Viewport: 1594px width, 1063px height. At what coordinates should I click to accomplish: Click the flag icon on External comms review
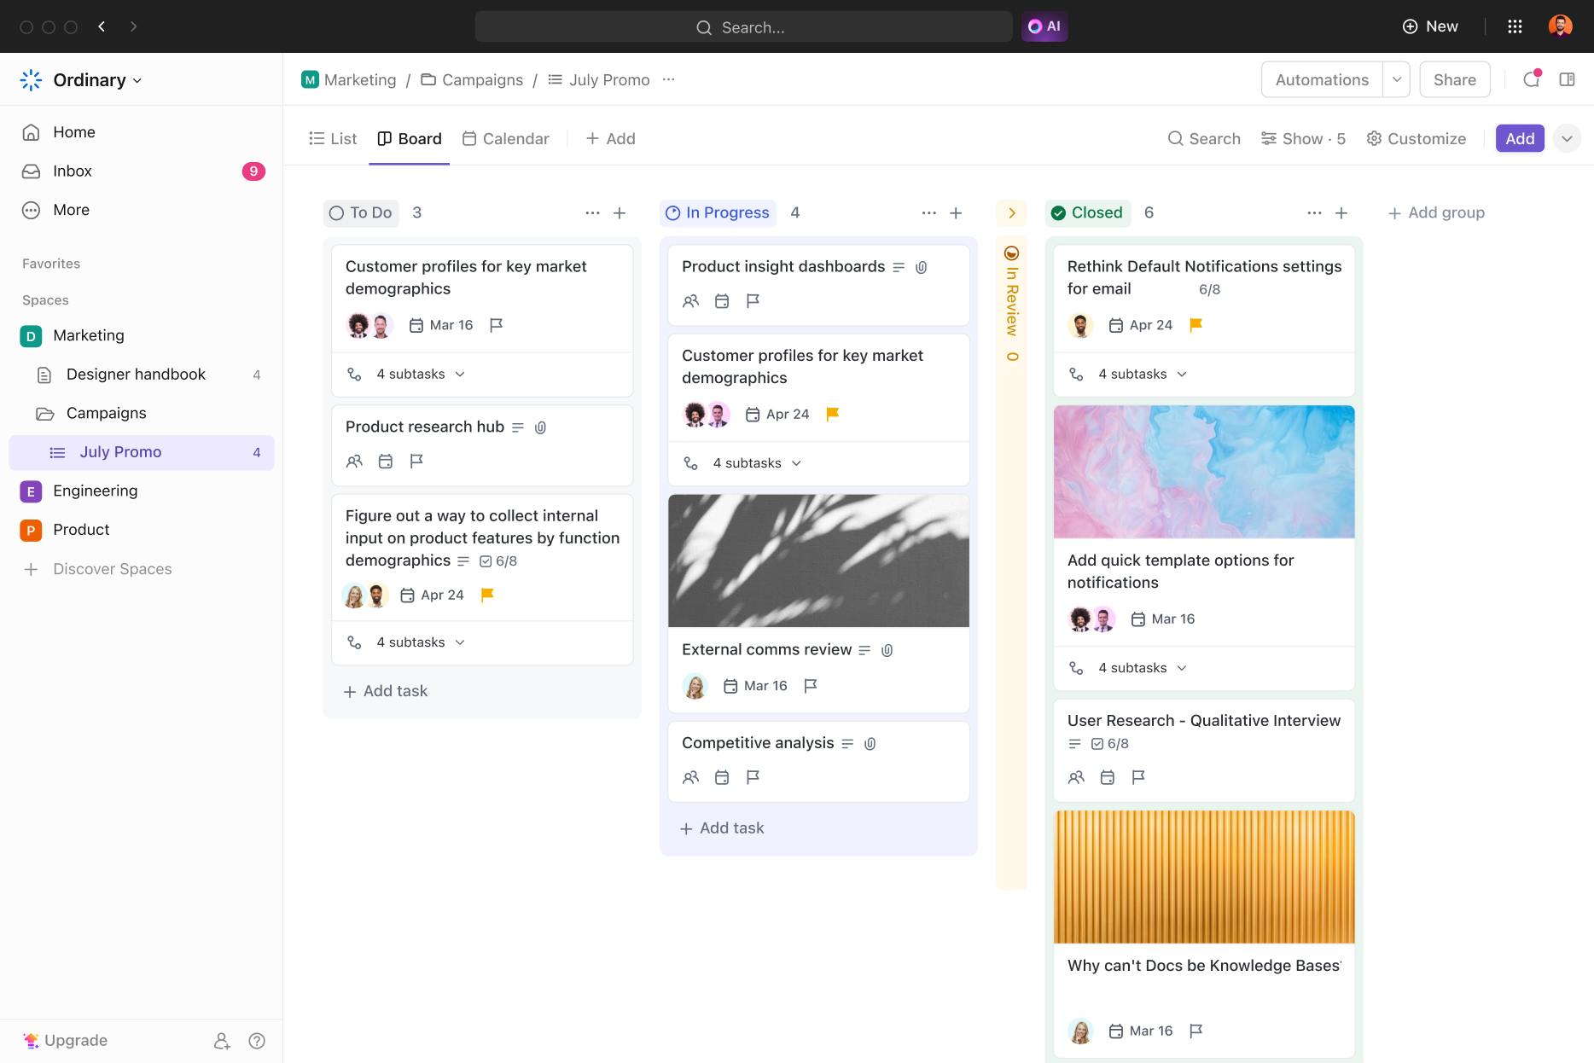click(x=810, y=685)
